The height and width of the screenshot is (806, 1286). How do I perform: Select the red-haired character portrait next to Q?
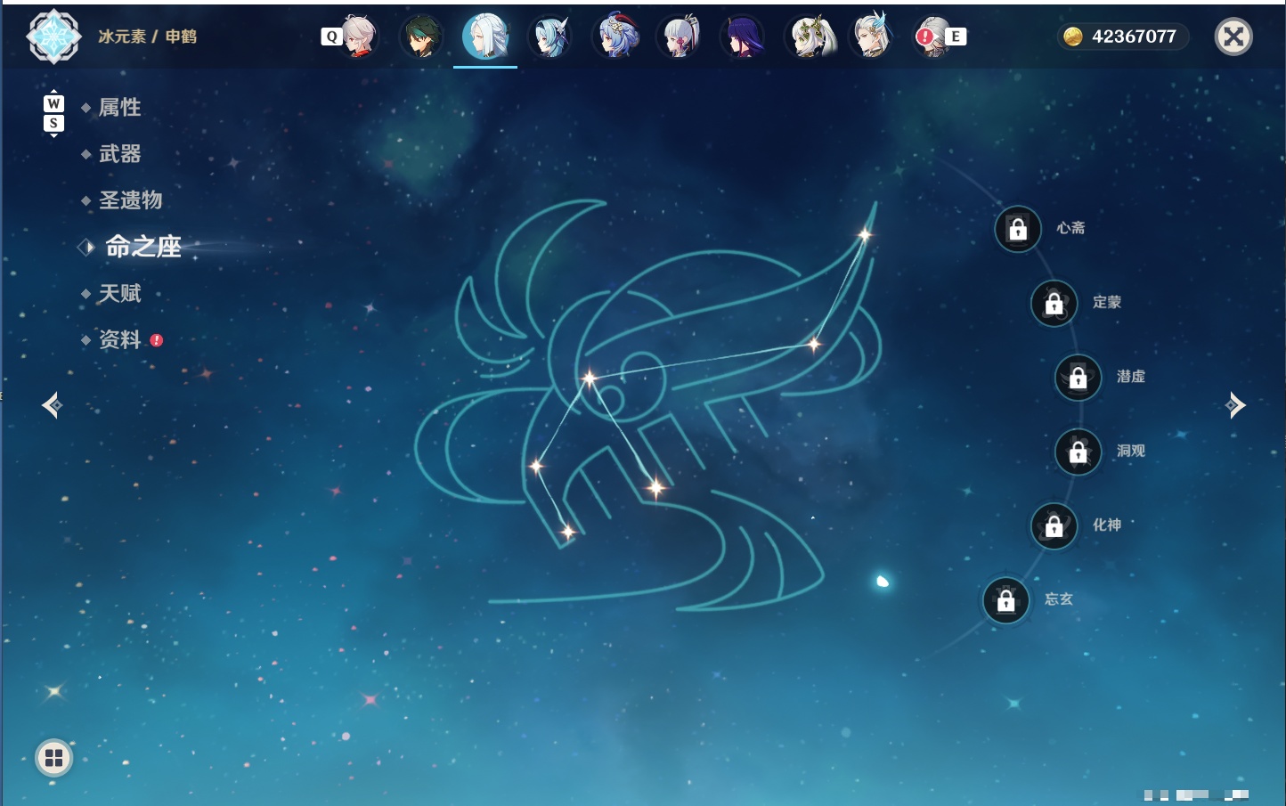pos(357,37)
